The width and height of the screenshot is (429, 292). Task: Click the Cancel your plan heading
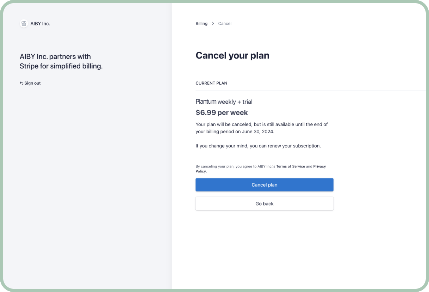pos(232,55)
